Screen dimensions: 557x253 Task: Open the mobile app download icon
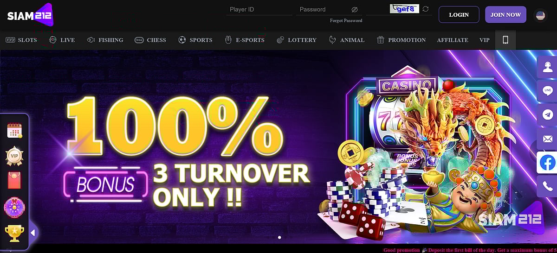[505, 40]
